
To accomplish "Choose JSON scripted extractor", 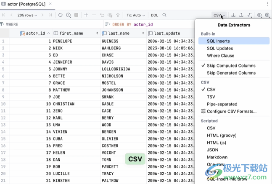I will [234, 150].
